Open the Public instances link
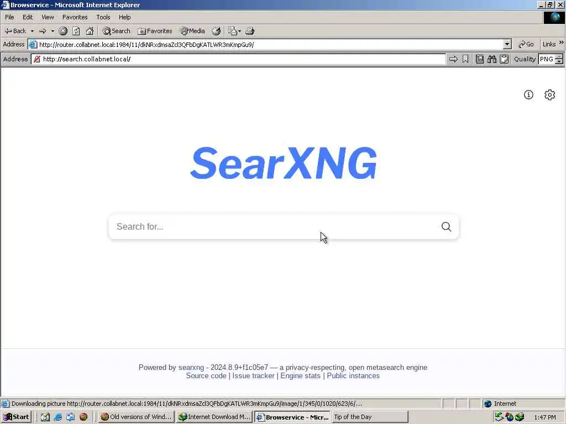Image resolution: width=566 pixels, height=424 pixels. (353, 375)
